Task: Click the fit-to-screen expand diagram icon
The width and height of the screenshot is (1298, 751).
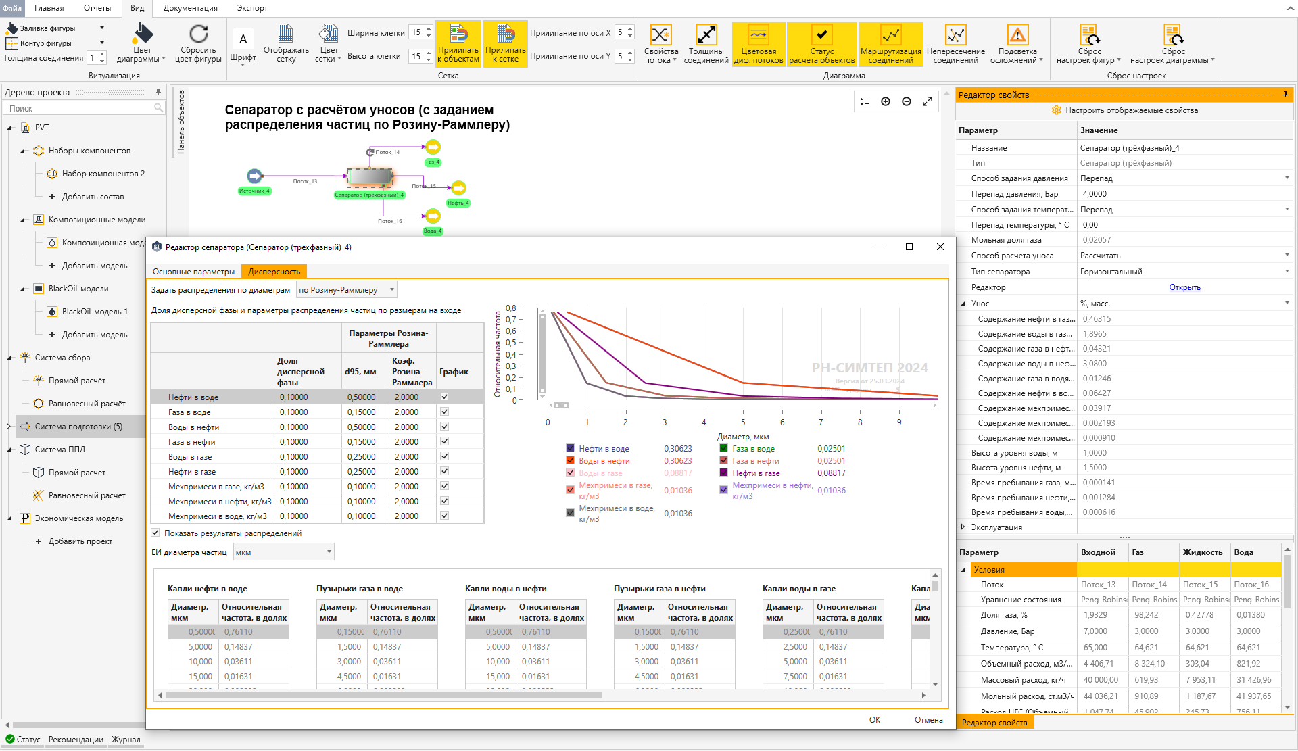Action: pyautogui.click(x=928, y=101)
